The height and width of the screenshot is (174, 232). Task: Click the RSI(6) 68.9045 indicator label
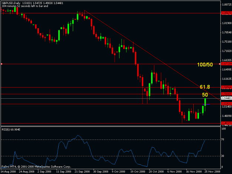coord(11,129)
